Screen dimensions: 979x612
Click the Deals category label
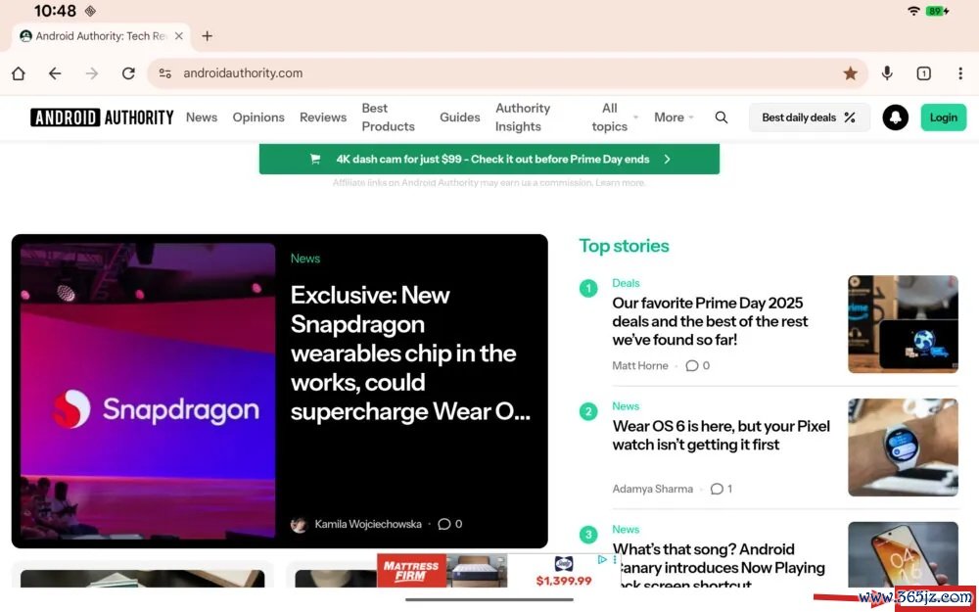(x=626, y=283)
